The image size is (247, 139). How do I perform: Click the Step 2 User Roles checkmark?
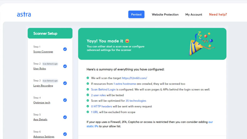(65, 66)
